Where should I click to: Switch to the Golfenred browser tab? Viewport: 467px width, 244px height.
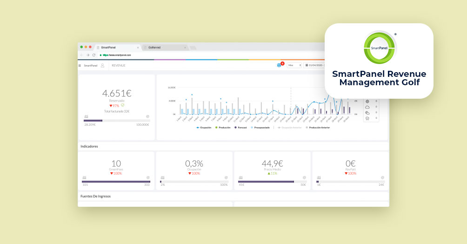coord(165,47)
